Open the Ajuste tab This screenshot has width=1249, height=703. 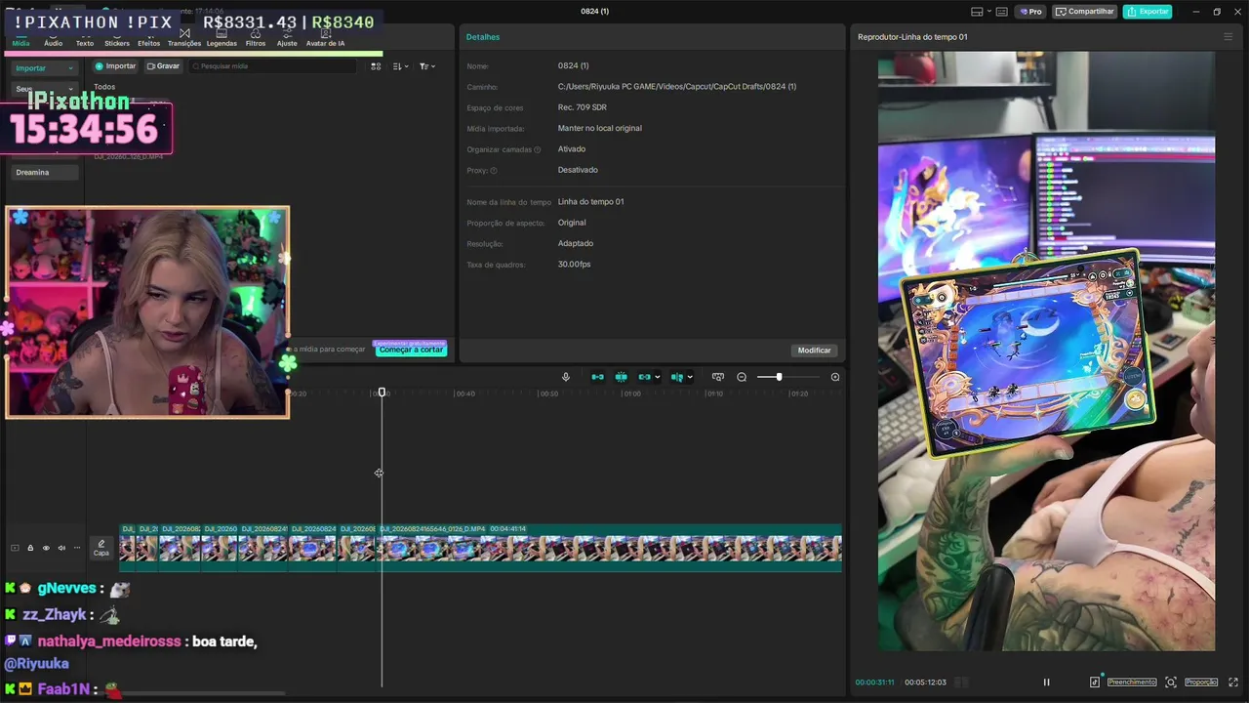pyautogui.click(x=287, y=38)
